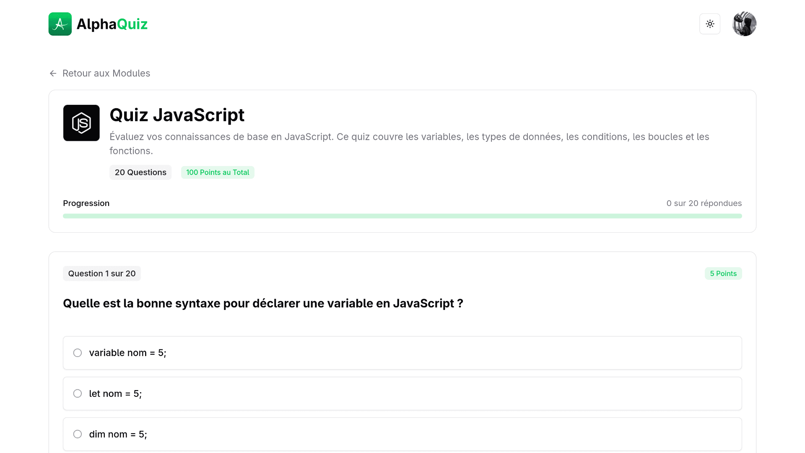Select answer 'let nom = 5;'
This screenshot has width=805, height=453.
(x=402, y=393)
